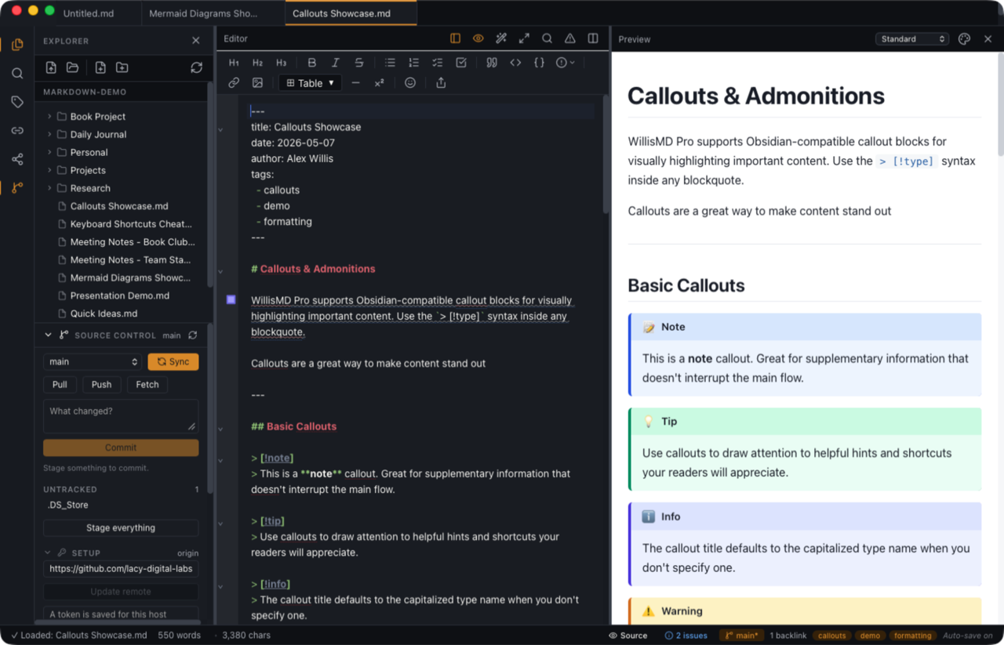Toggle Auto-save in the status bar

(x=968, y=636)
